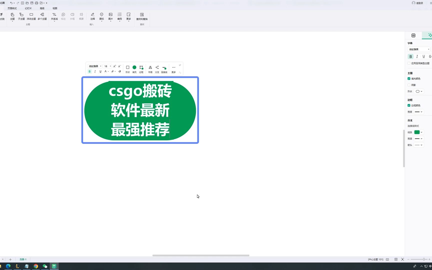The height and width of the screenshot is (270, 432).
Task: Click the Redo arrow in quick access bar
Action: pos(18,3)
